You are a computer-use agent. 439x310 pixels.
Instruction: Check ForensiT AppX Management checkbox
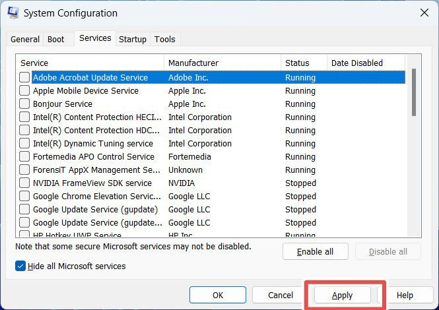pos(24,170)
